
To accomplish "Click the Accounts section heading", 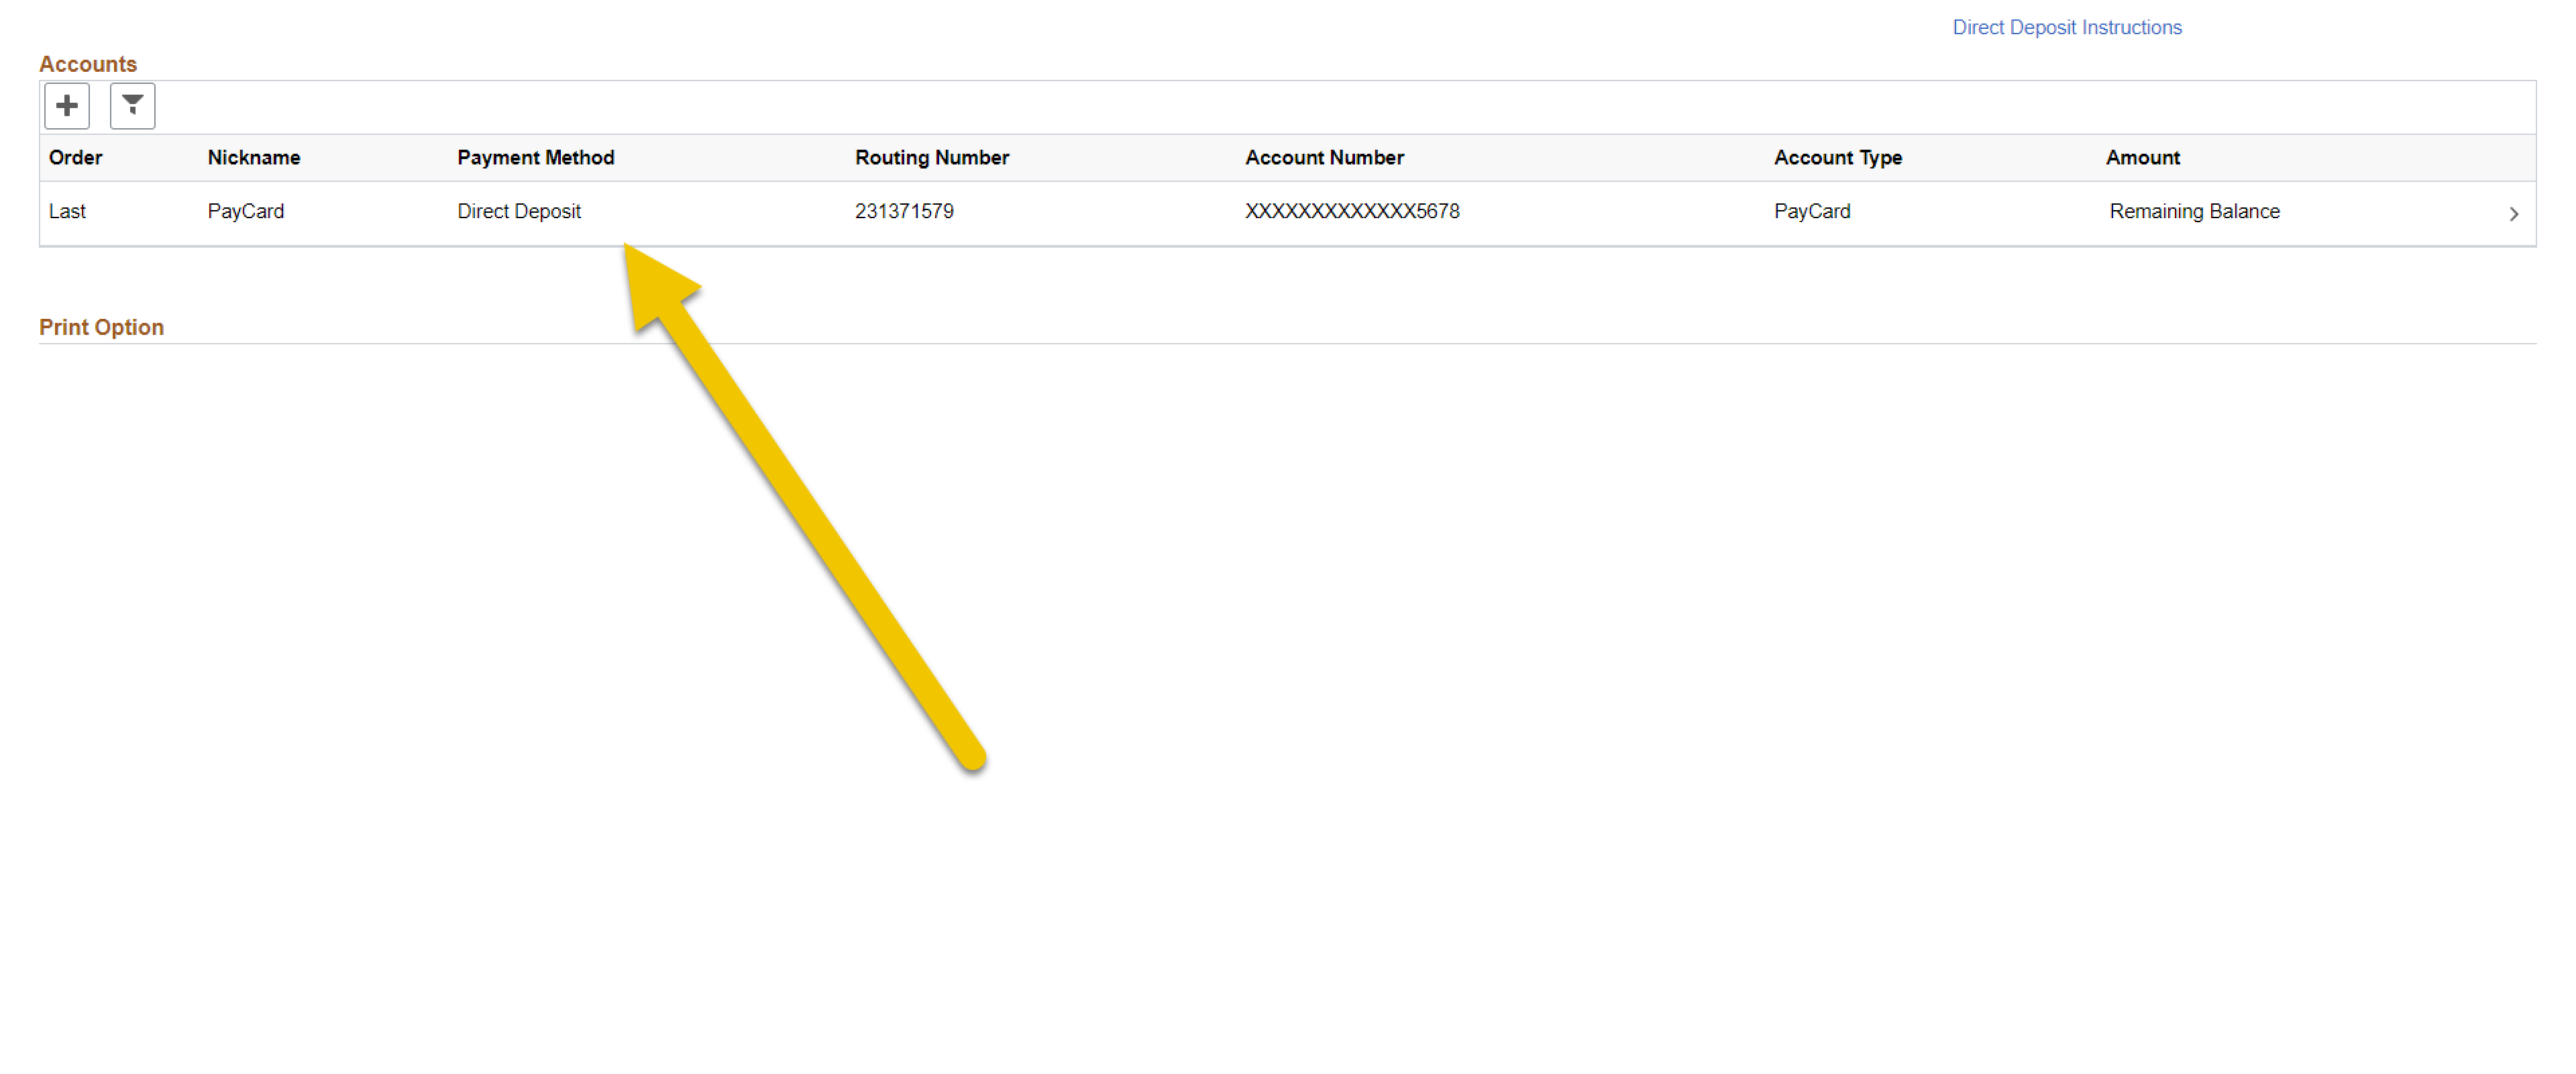I will [89, 63].
